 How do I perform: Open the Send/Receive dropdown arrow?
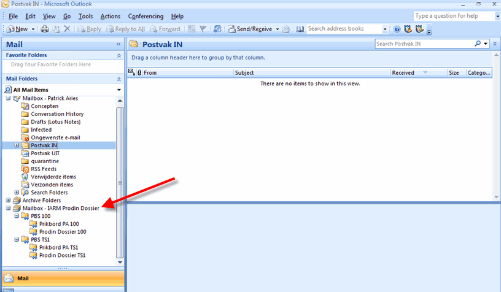click(278, 29)
